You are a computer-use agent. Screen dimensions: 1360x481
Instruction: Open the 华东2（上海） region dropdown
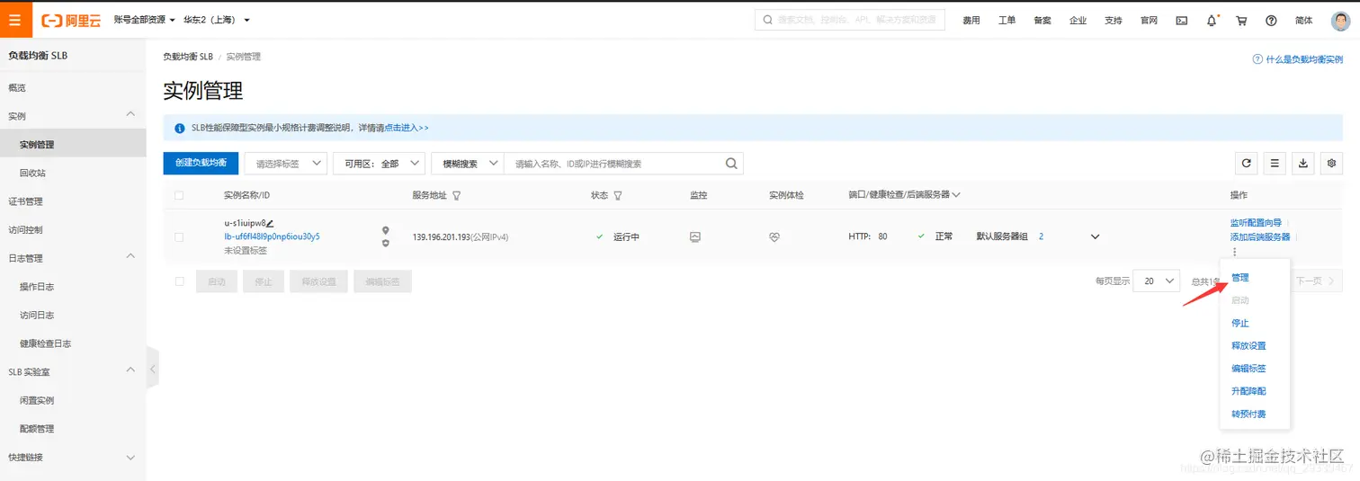coord(216,20)
